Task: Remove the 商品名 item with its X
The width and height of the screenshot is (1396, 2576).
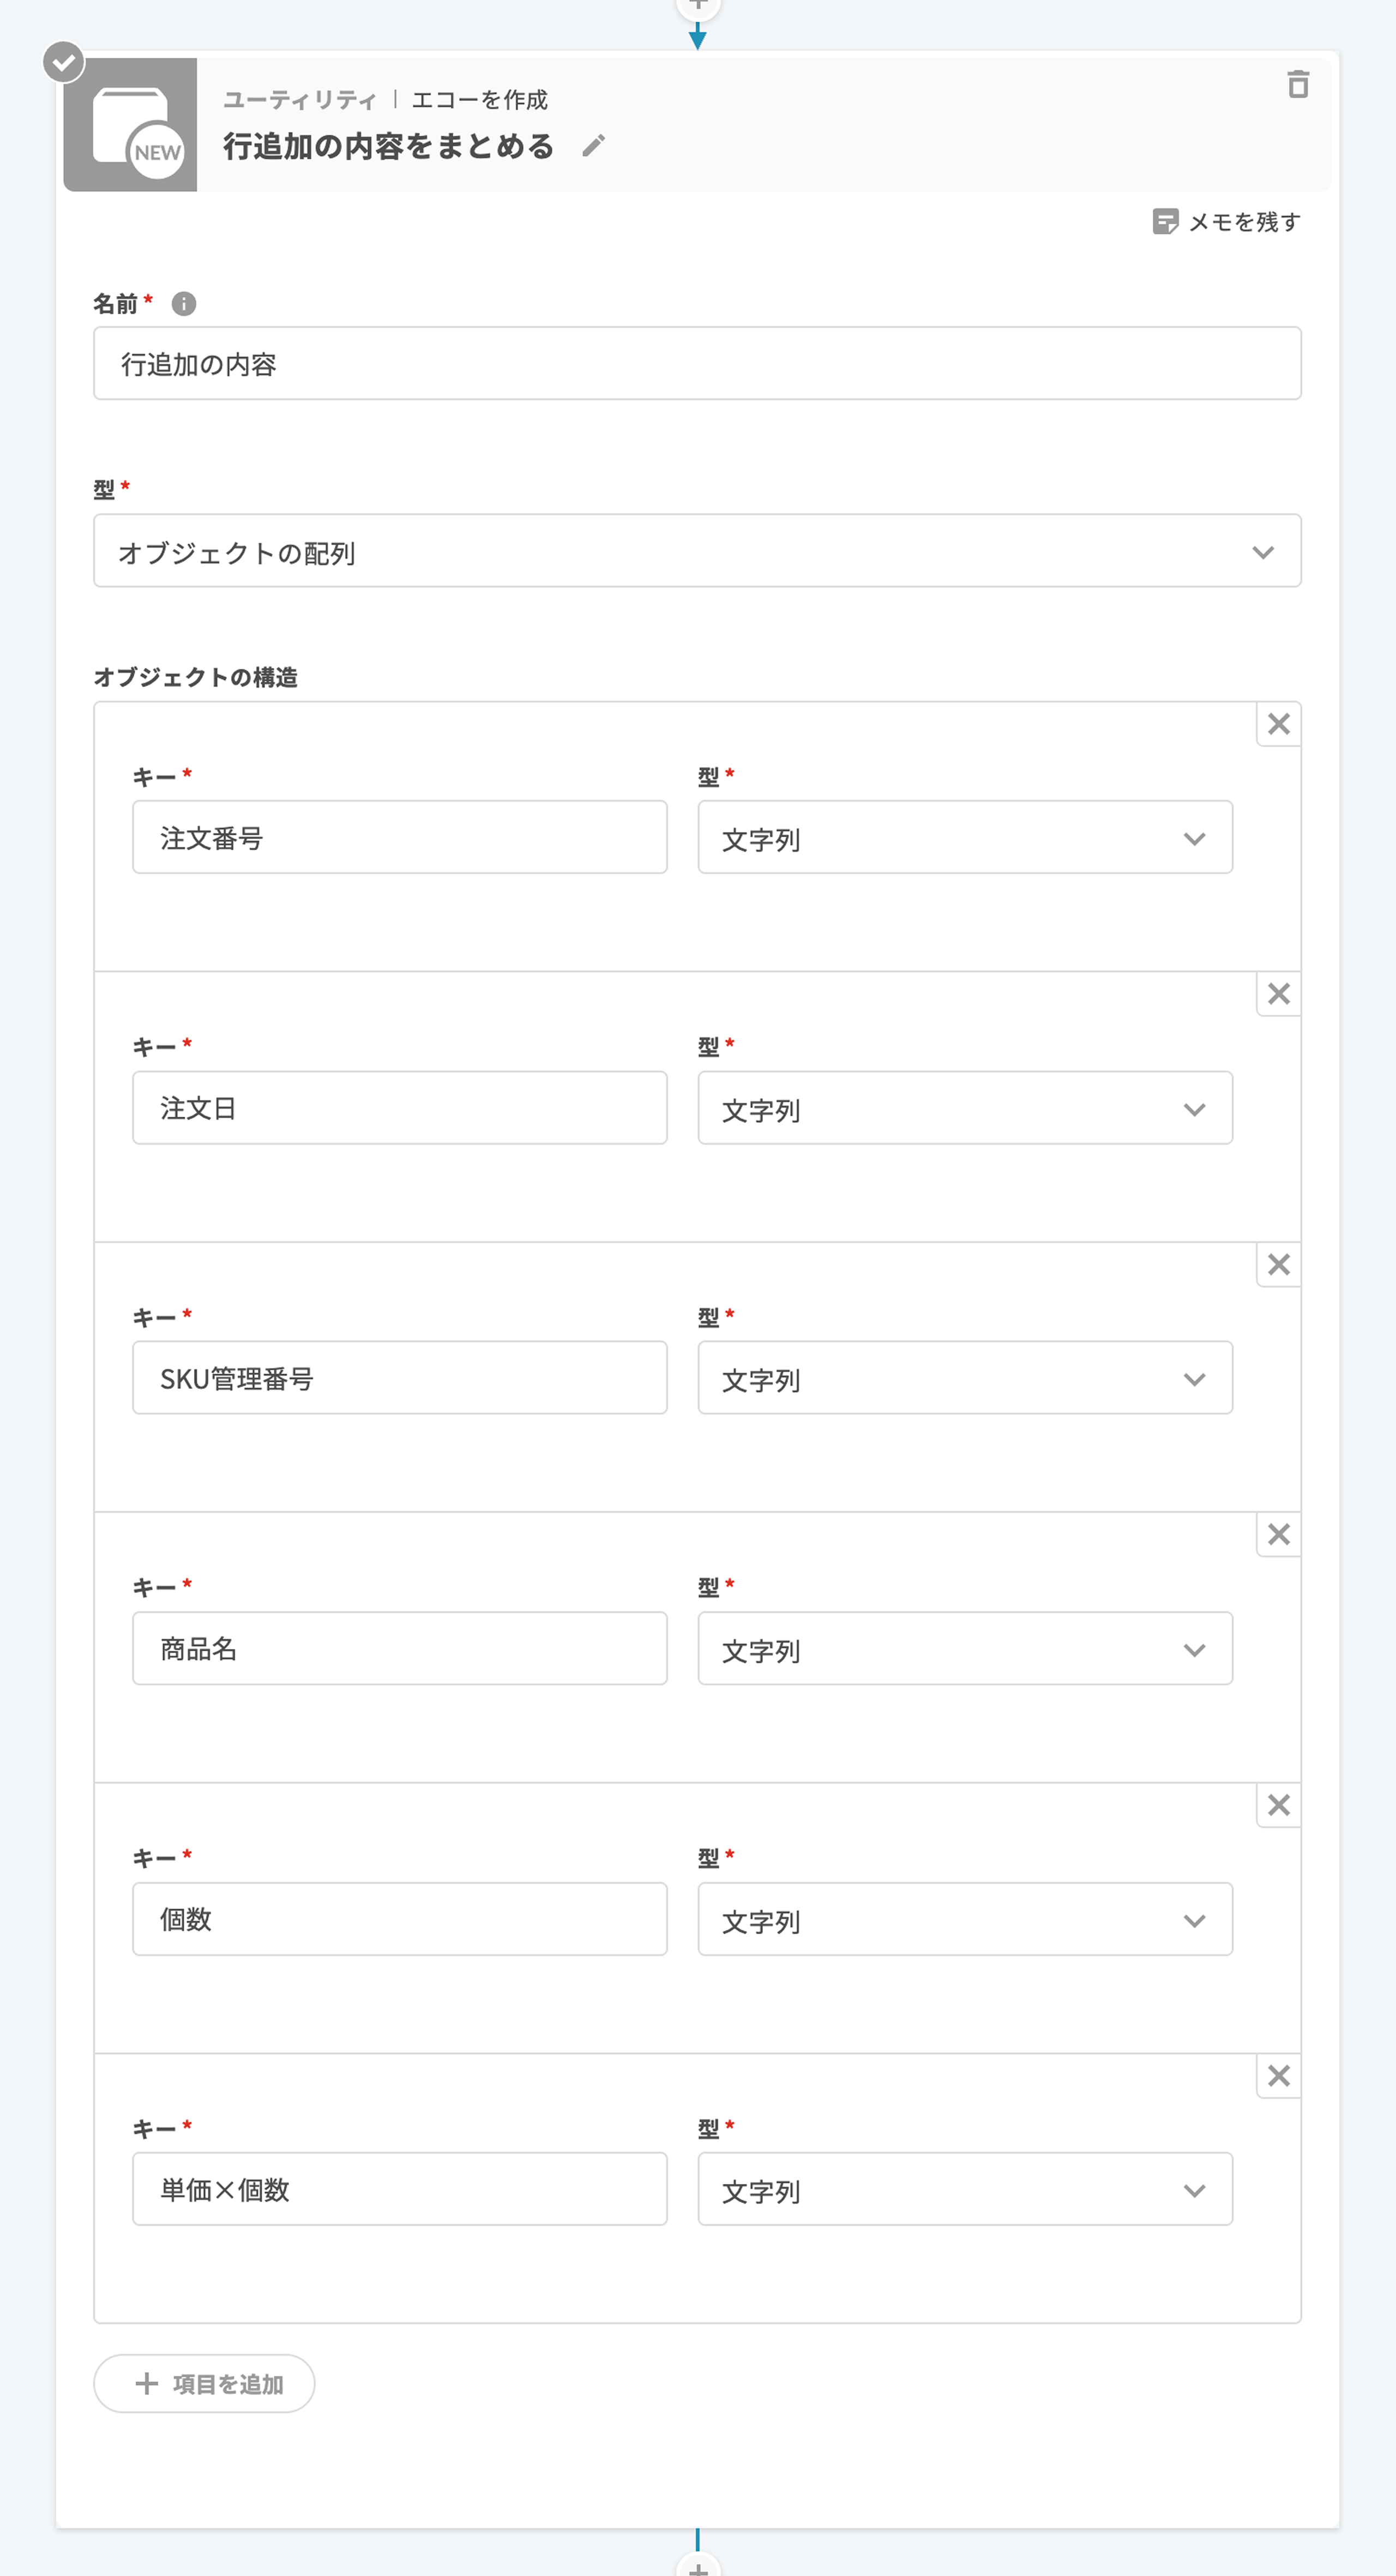Action: pyautogui.click(x=1278, y=1535)
